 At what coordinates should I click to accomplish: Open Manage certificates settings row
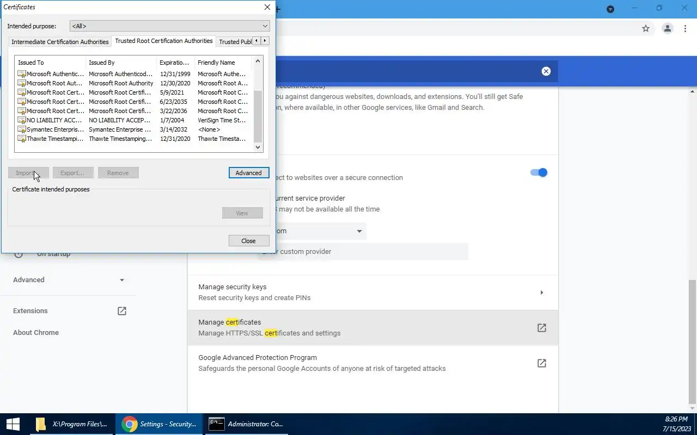373,328
